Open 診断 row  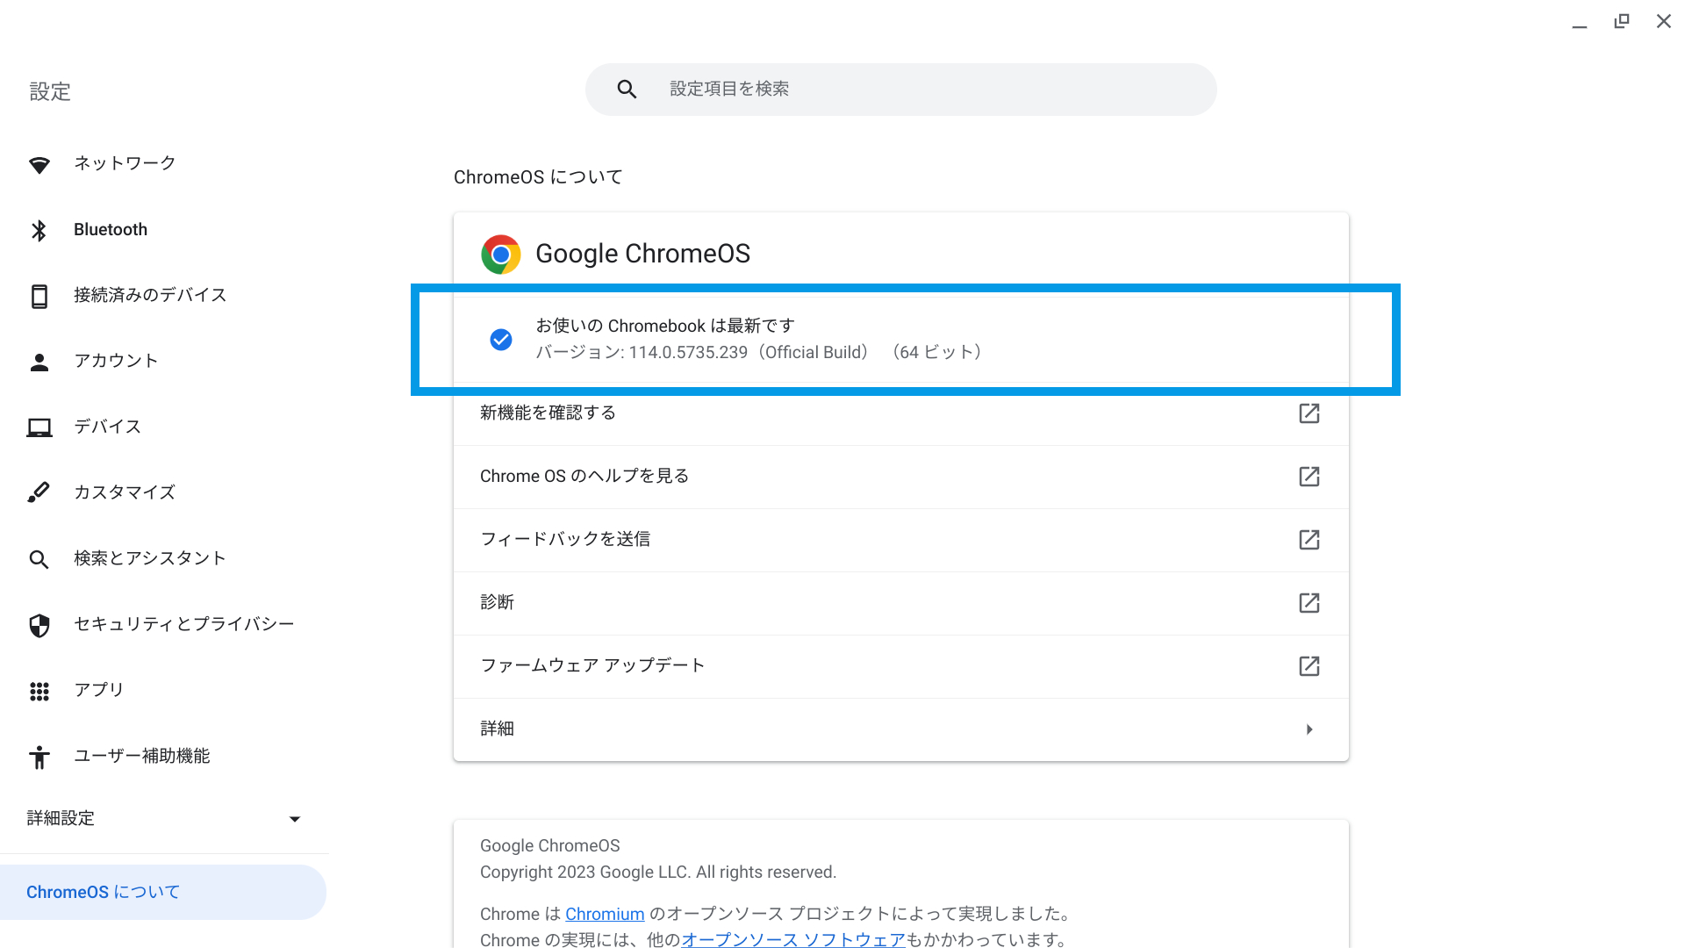tap(901, 603)
